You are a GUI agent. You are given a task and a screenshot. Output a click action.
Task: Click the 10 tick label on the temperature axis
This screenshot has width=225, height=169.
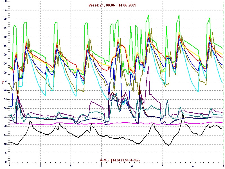(x=5, y=144)
